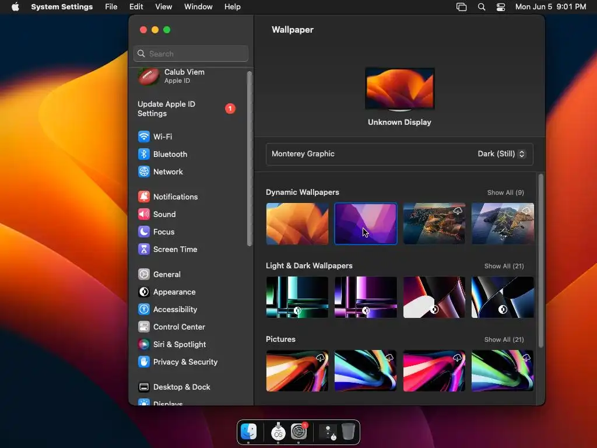Click the Search field in settings sidebar
Screen dimensions: 597x448
point(191,54)
